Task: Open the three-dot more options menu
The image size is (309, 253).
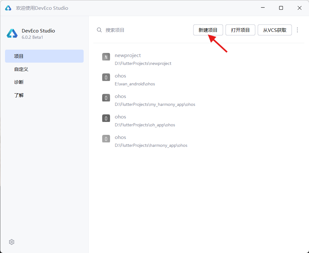Action: pyautogui.click(x=297, y=30)
